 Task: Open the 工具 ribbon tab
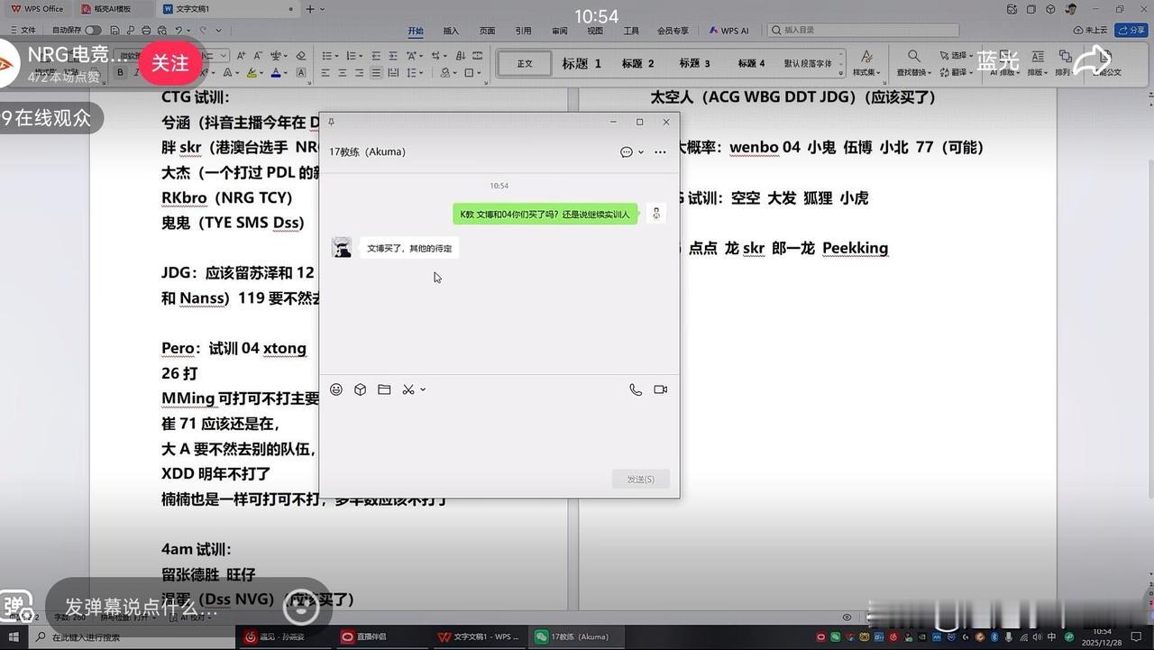(x=631, y=31)
